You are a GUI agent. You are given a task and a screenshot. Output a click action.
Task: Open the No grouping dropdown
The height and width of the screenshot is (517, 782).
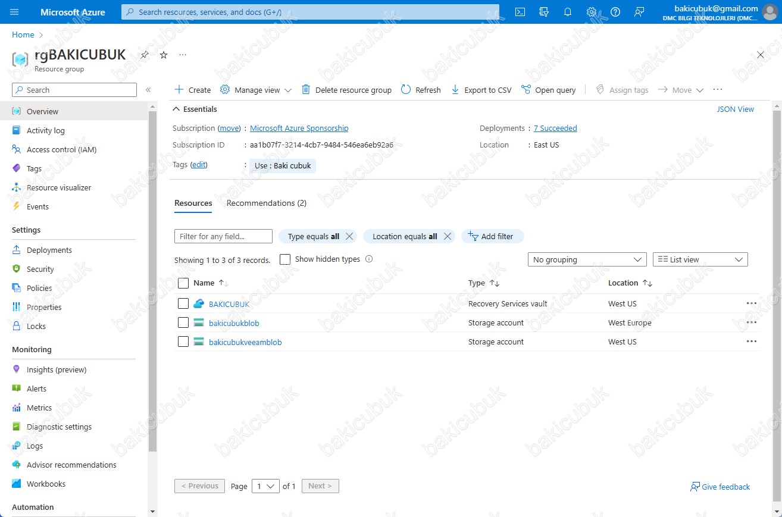pyautogui.click(x=587, y=259)
